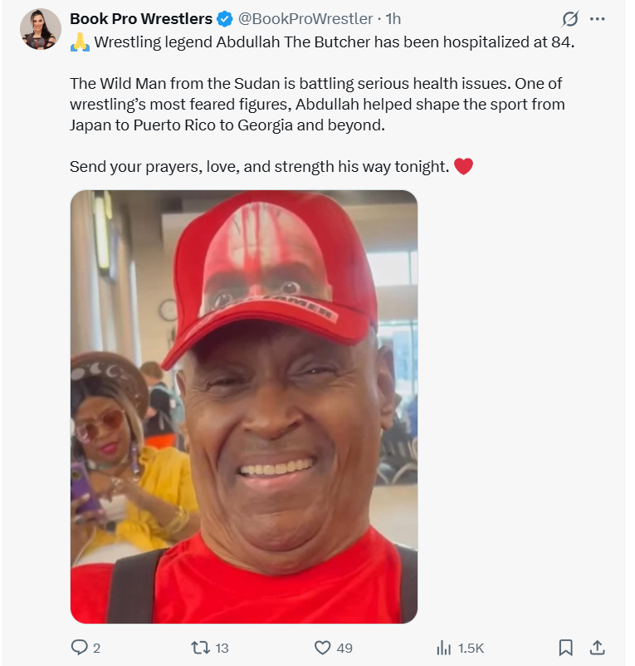Like the post with the heart icon
Screen dimensions: 635x666
click(322, 648)
